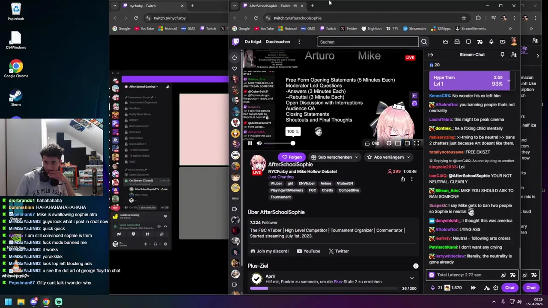Mute the stream player volume
The width and height of the screenshot is (548, 308).
(x=259, y=143)
